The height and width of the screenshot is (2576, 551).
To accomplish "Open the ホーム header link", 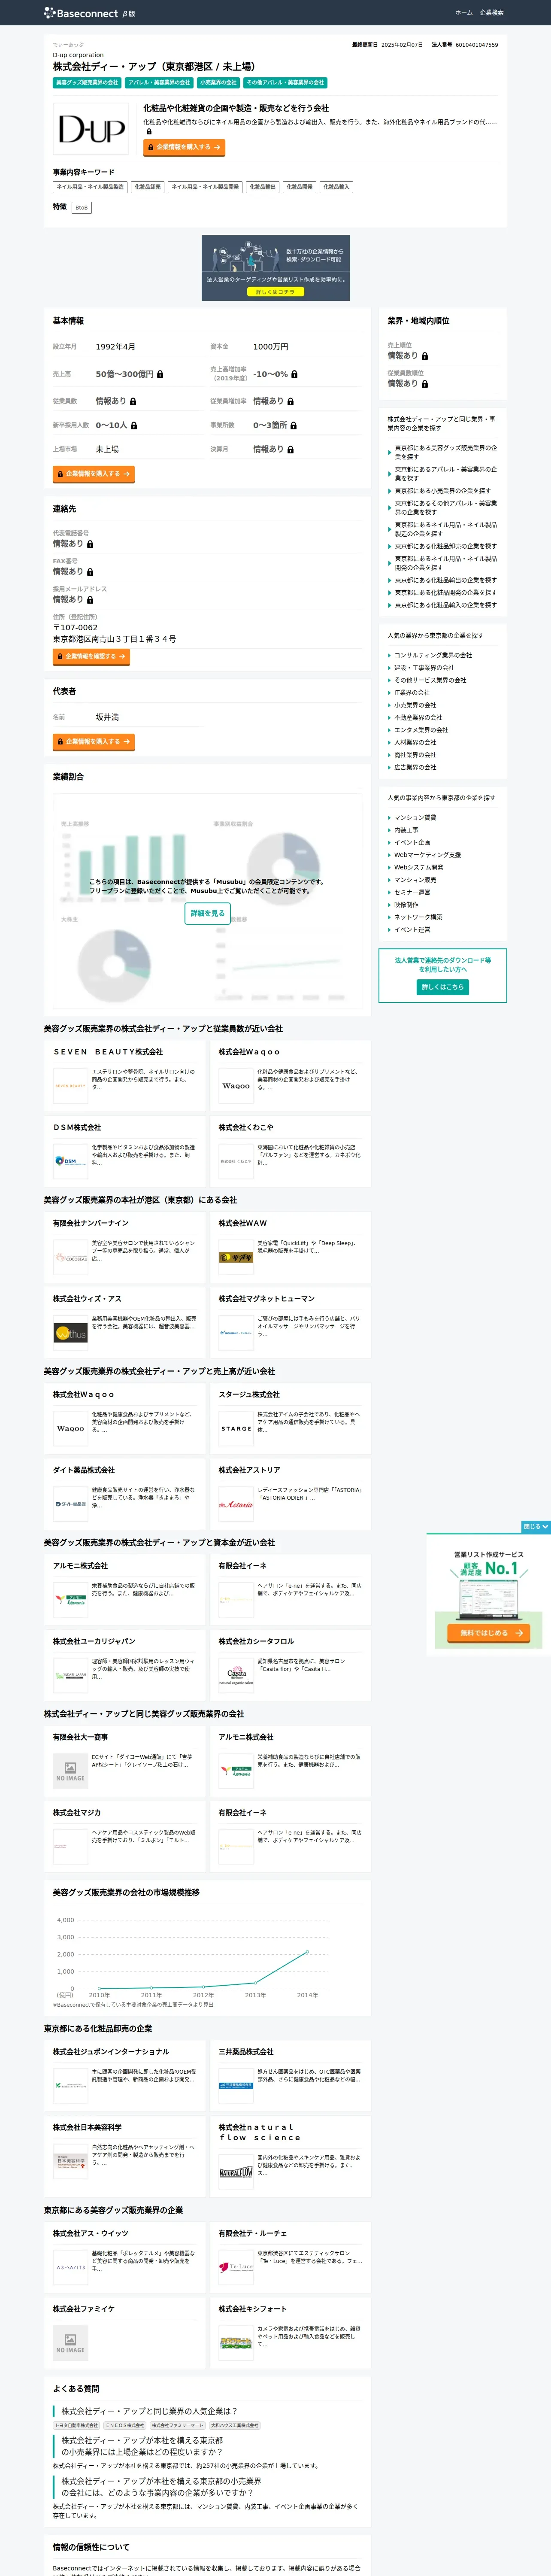I will [x=463, y=13].
